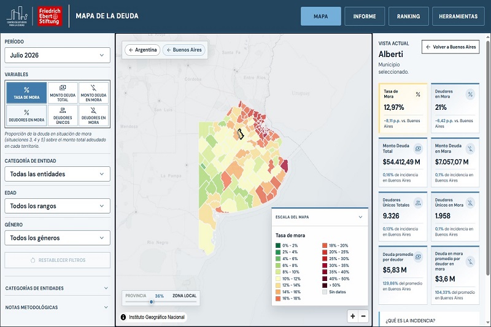Open the Categoría de Entidad dropdown
Screen dimensions: 491x327
57,174
